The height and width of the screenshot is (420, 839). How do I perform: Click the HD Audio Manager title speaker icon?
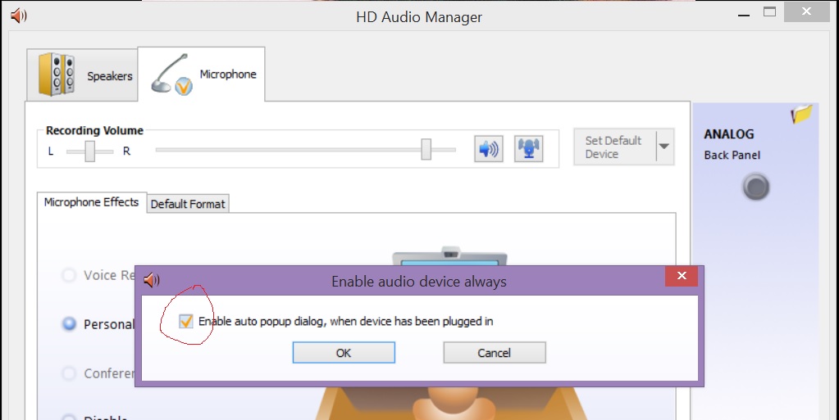pos(19,16)
